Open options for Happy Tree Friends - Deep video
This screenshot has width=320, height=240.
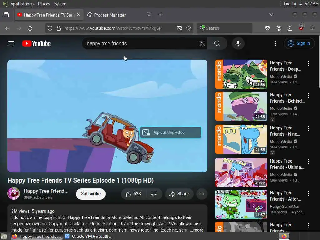(x=309, y=63)
